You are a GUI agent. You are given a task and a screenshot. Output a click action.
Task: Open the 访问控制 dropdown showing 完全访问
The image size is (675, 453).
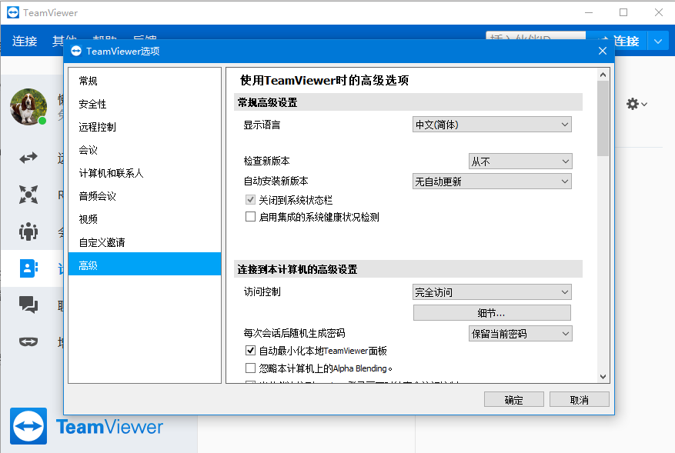point(492,292)
